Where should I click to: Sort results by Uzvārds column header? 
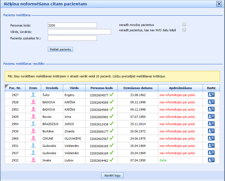(x=52, y=88)
